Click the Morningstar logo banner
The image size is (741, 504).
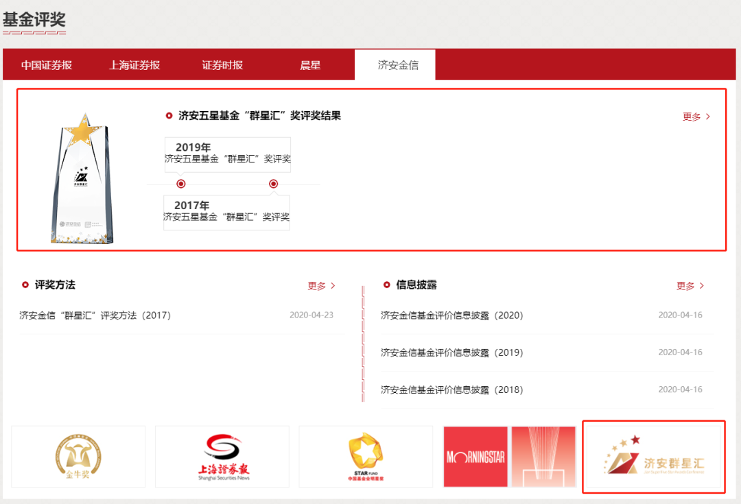509,456
